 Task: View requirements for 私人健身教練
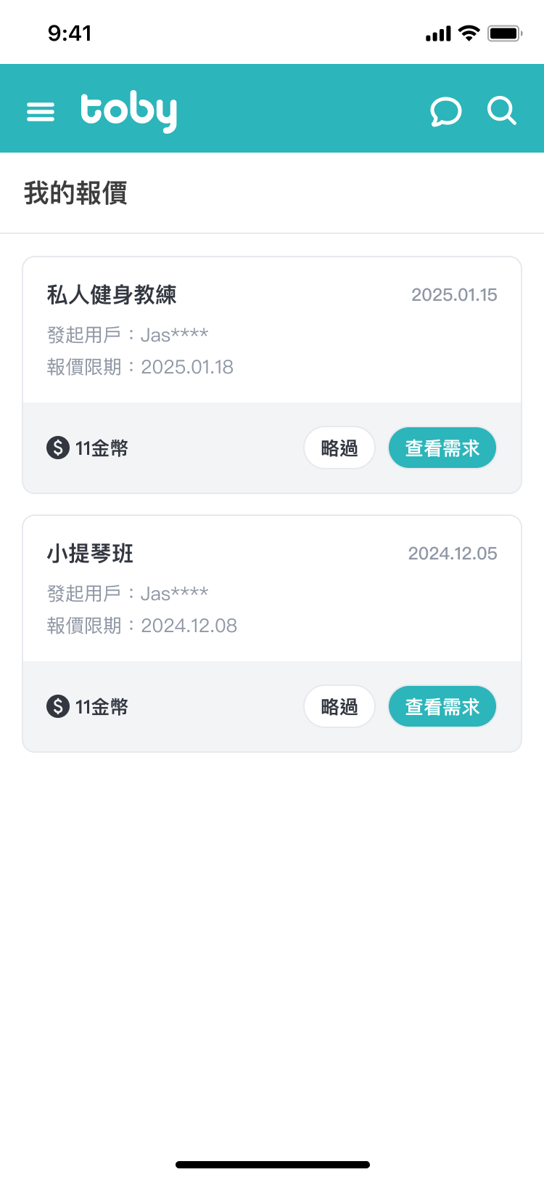click(x=442, y=448)
